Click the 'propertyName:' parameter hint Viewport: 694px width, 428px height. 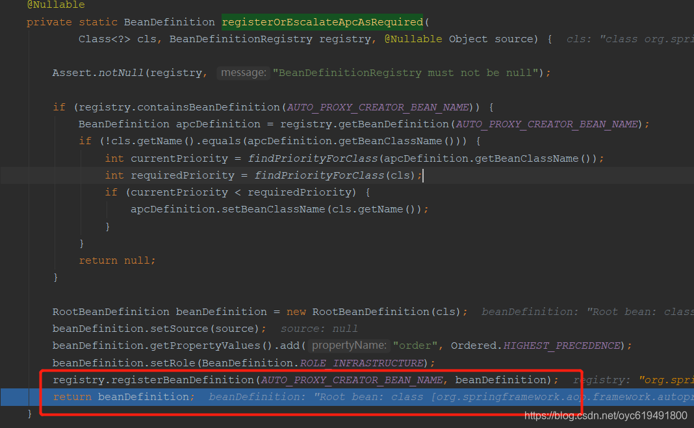click(x=349, y=346)
